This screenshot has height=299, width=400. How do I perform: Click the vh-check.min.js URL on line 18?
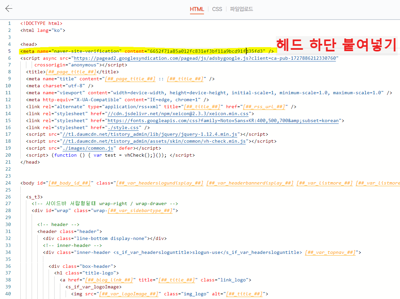tap(154, 141)
